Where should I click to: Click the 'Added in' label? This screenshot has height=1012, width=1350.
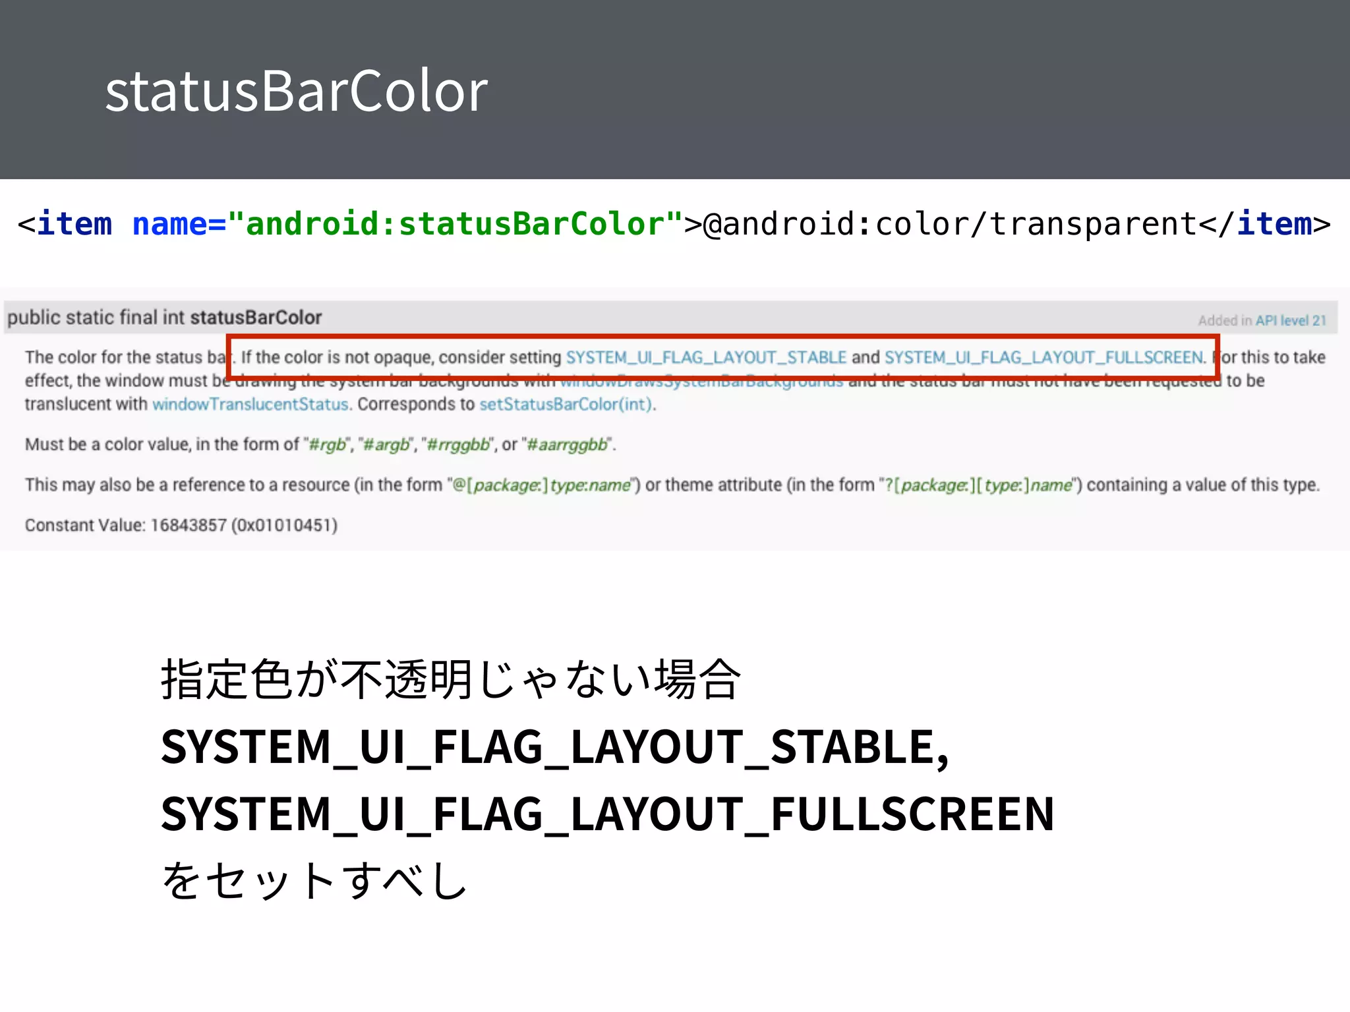tap(1225, 321)
